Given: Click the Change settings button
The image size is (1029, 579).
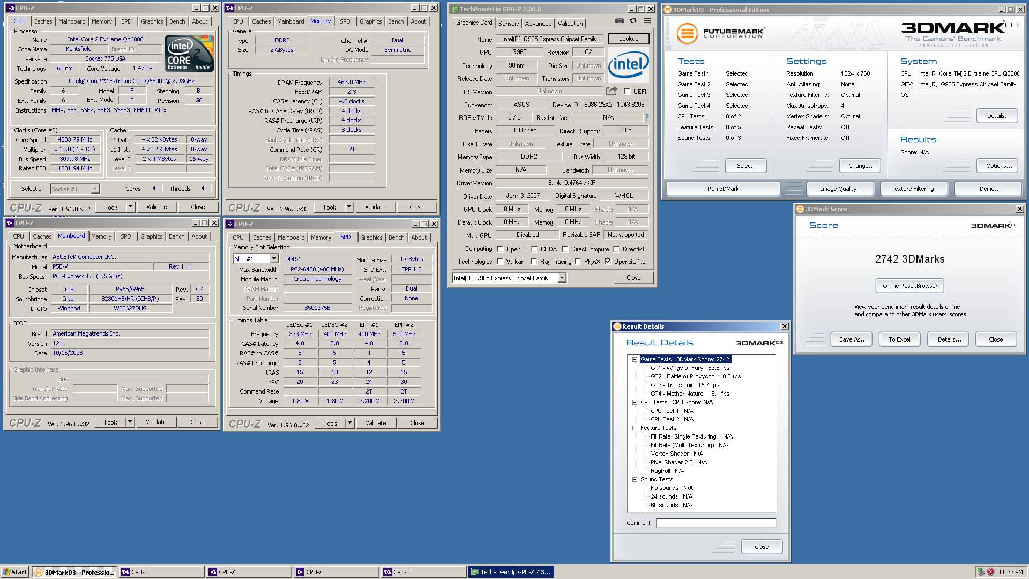Looking at the screenshot, I should point(861,166).
